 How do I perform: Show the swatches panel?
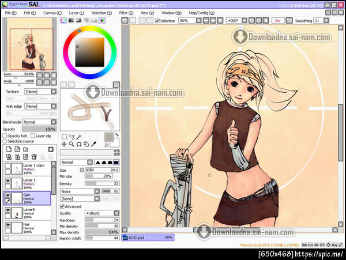[94, 21]
